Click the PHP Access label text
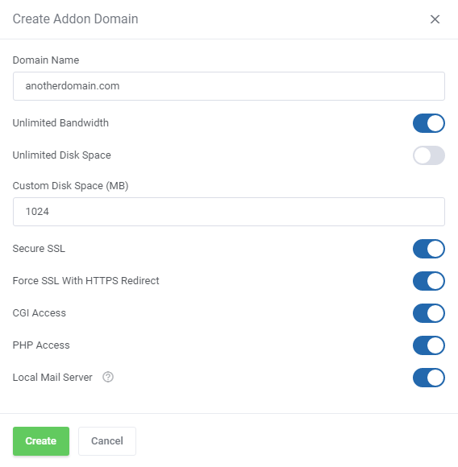The image size is (458, 467). [41, 345]
